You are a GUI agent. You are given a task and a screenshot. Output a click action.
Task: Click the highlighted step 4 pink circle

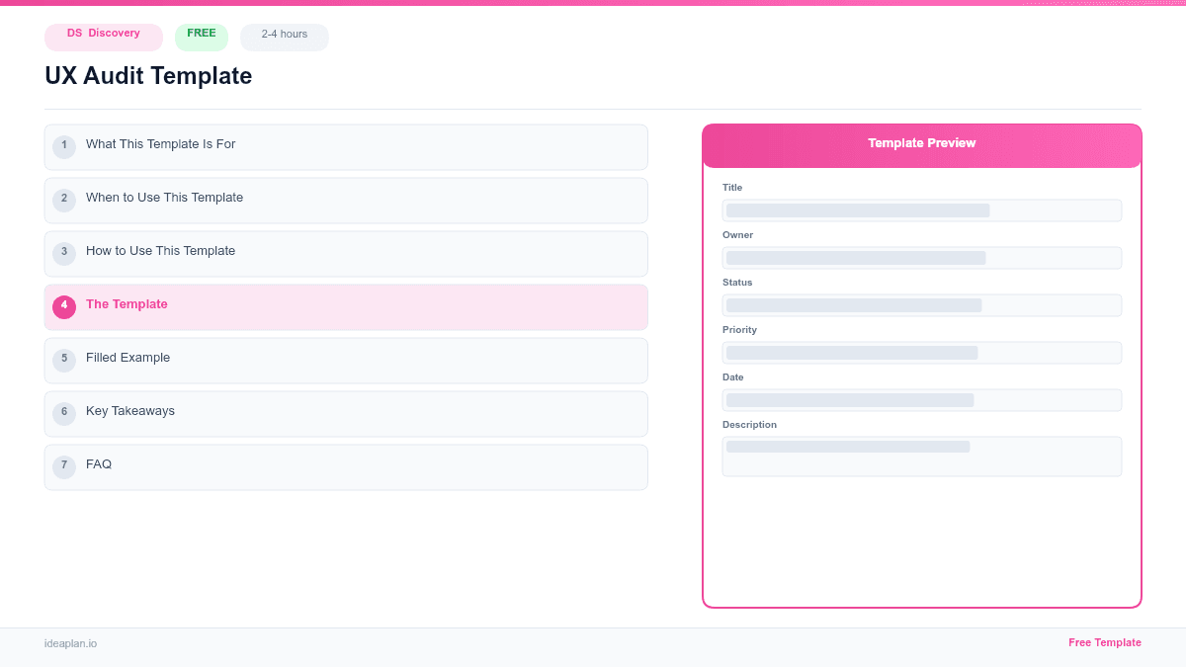coord(64,306)
